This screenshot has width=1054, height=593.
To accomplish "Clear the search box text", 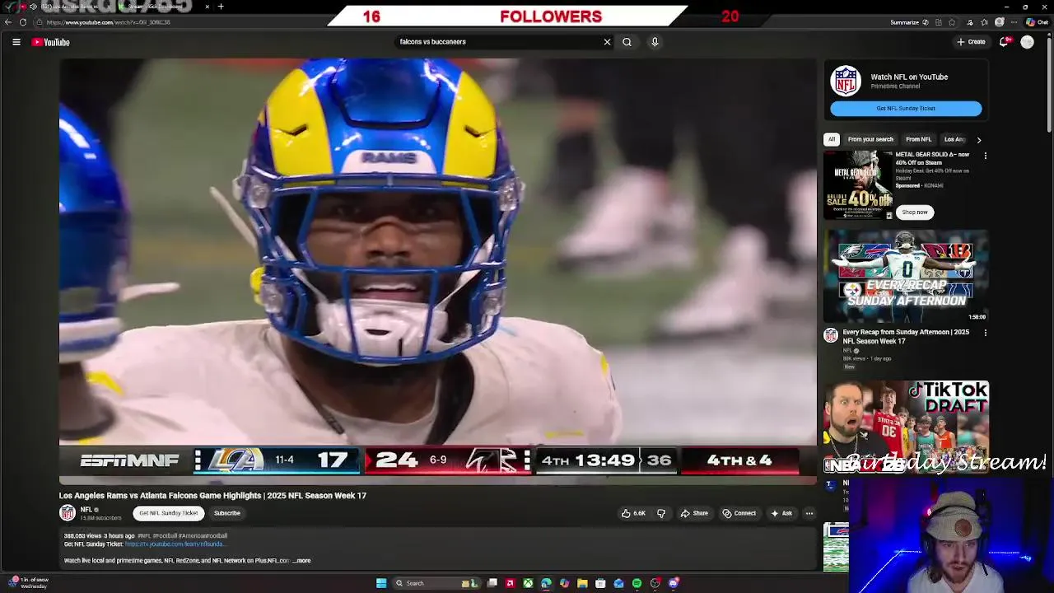I will pos(607,42).
